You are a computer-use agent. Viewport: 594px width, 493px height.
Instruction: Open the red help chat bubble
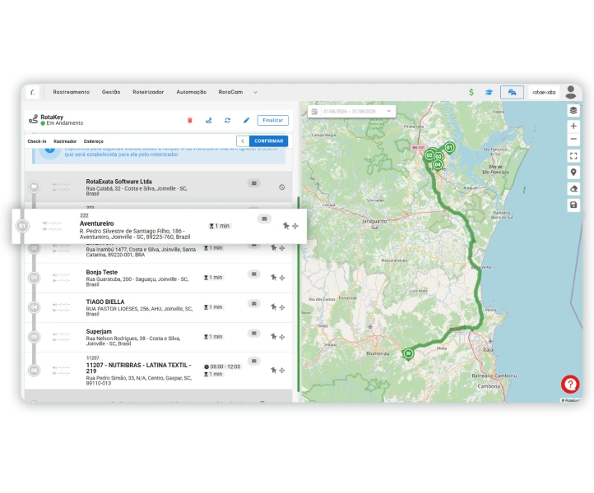click(570, 385)
